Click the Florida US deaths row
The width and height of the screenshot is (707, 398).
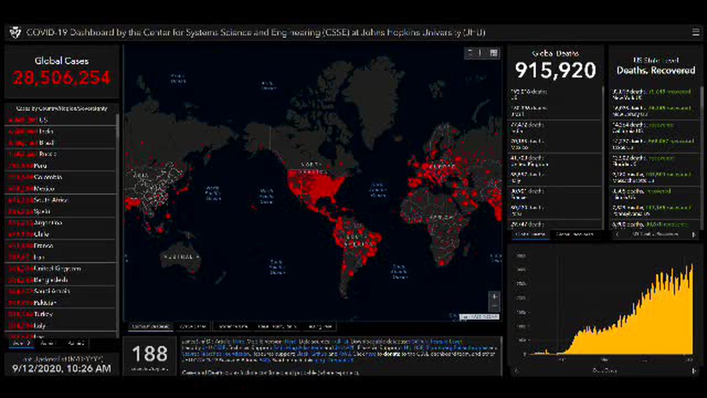coord(654,161)
